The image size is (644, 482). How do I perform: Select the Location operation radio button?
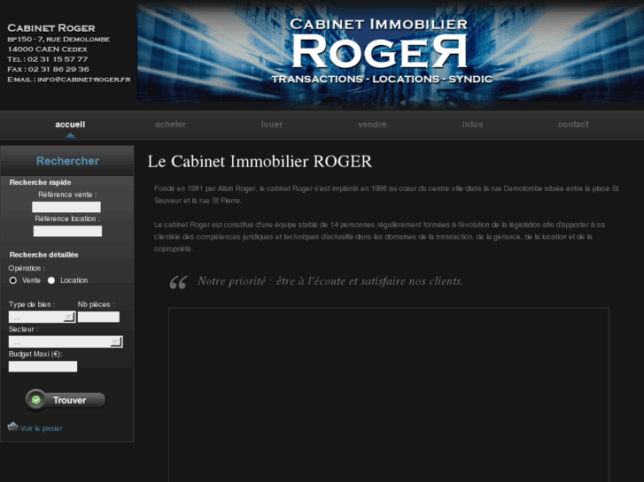point(51,280)
